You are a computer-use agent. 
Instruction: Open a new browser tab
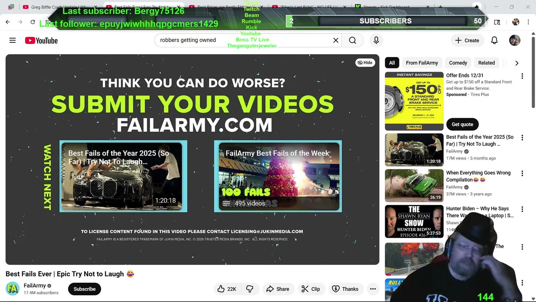click(441, 7)
